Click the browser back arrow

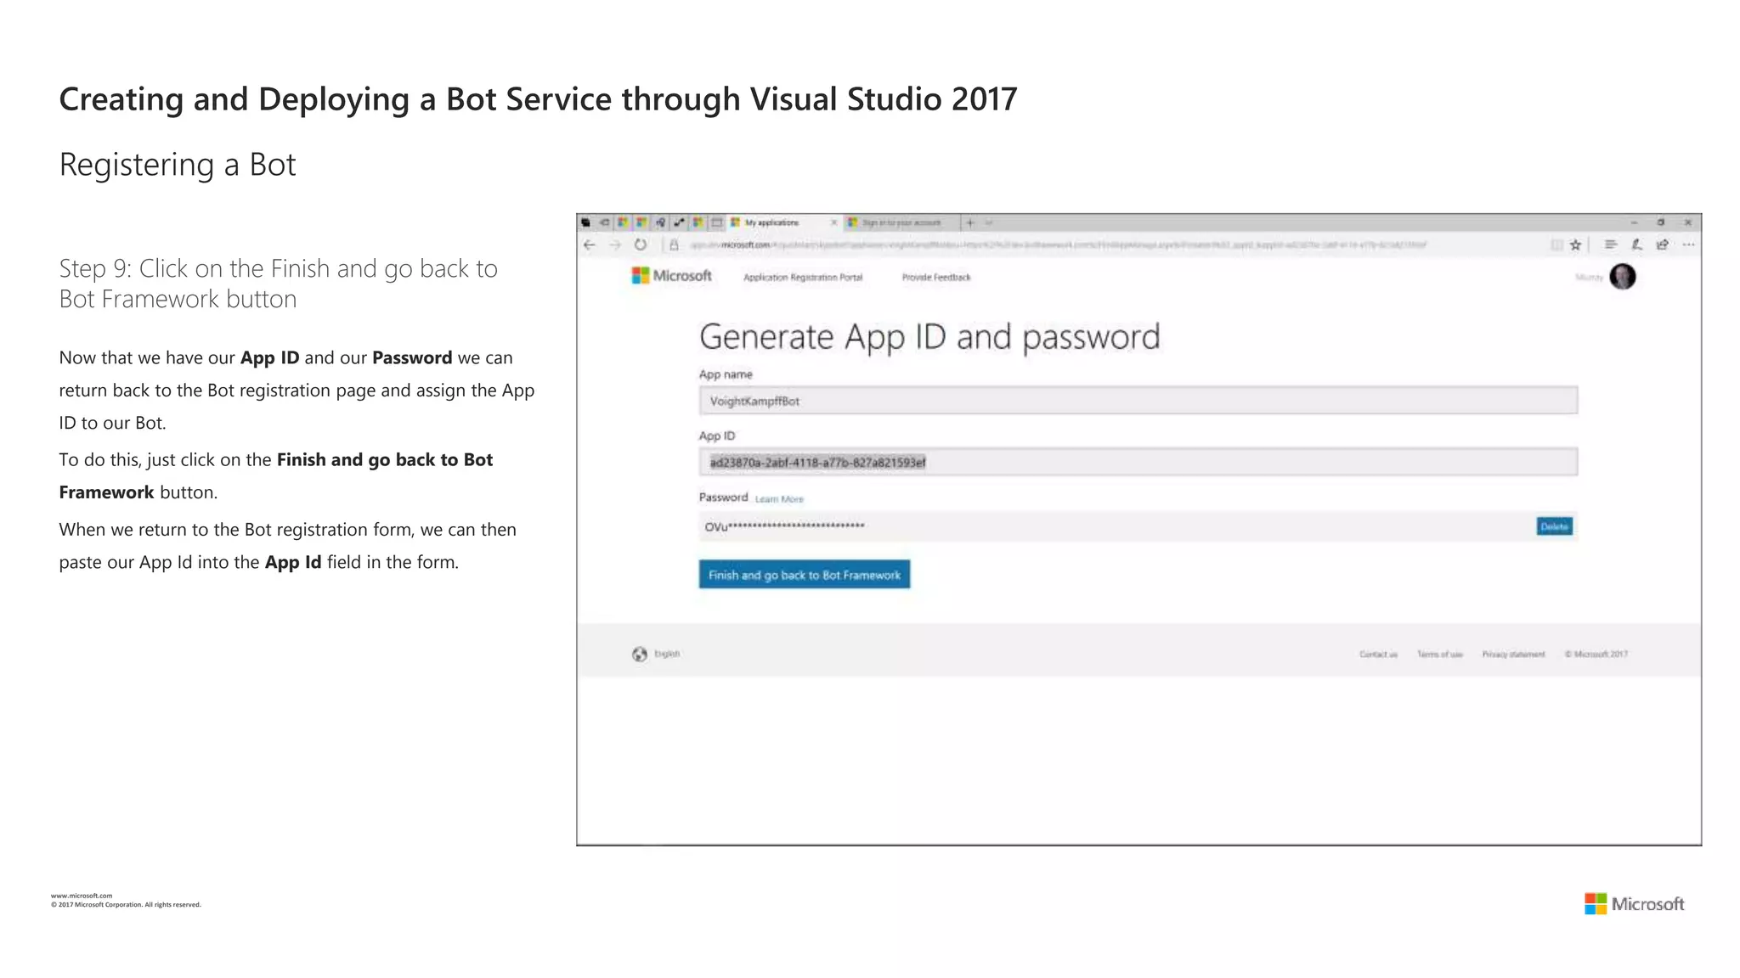click(x=590, y=245)
